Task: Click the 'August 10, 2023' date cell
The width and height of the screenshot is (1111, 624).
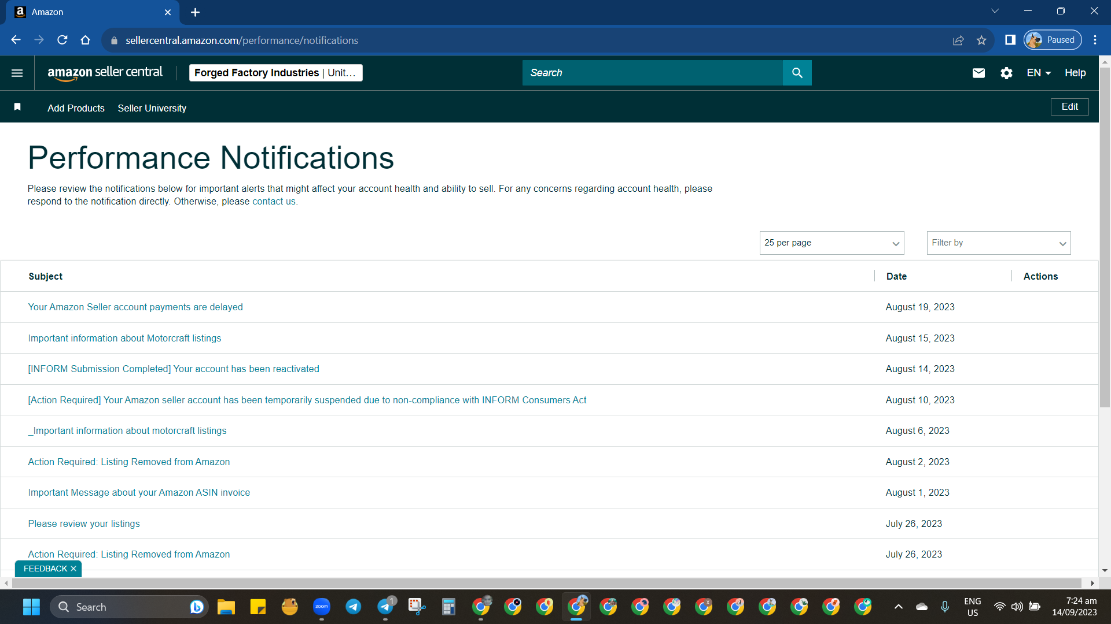Action: point(920,400)
